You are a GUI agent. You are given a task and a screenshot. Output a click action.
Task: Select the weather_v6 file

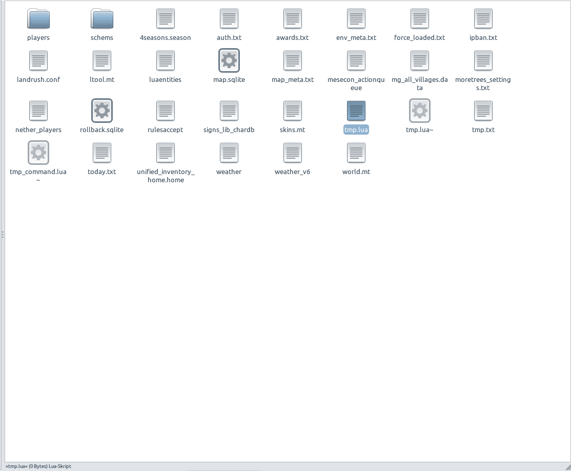[292, 153]
